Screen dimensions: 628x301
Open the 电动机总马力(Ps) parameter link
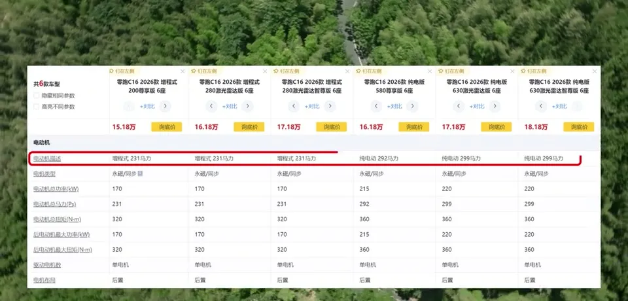(54, 204)
